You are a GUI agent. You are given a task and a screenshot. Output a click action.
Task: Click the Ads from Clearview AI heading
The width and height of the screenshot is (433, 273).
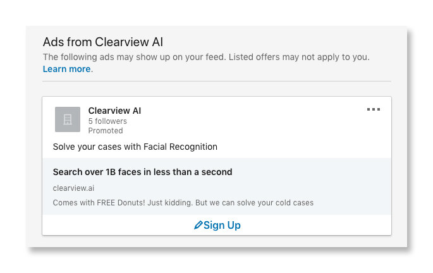[x=103, y=42]
